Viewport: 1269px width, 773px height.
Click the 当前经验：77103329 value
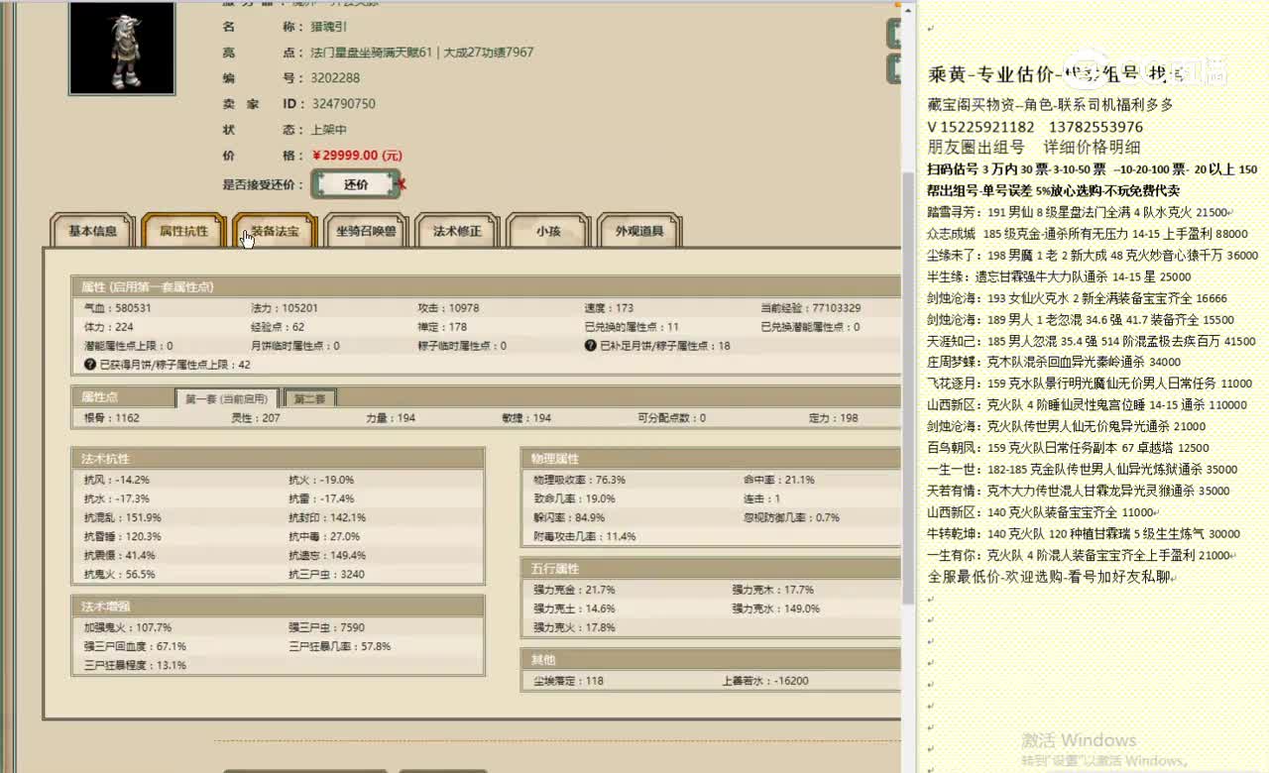(x=810, y=308)
